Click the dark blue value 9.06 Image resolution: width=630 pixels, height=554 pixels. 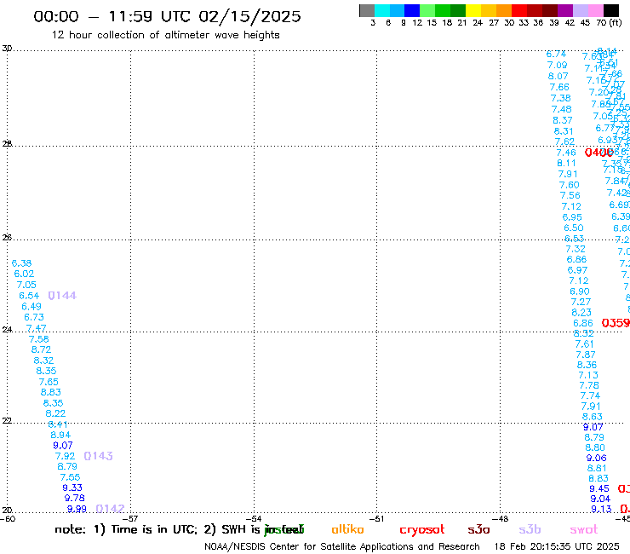point(596,458)
